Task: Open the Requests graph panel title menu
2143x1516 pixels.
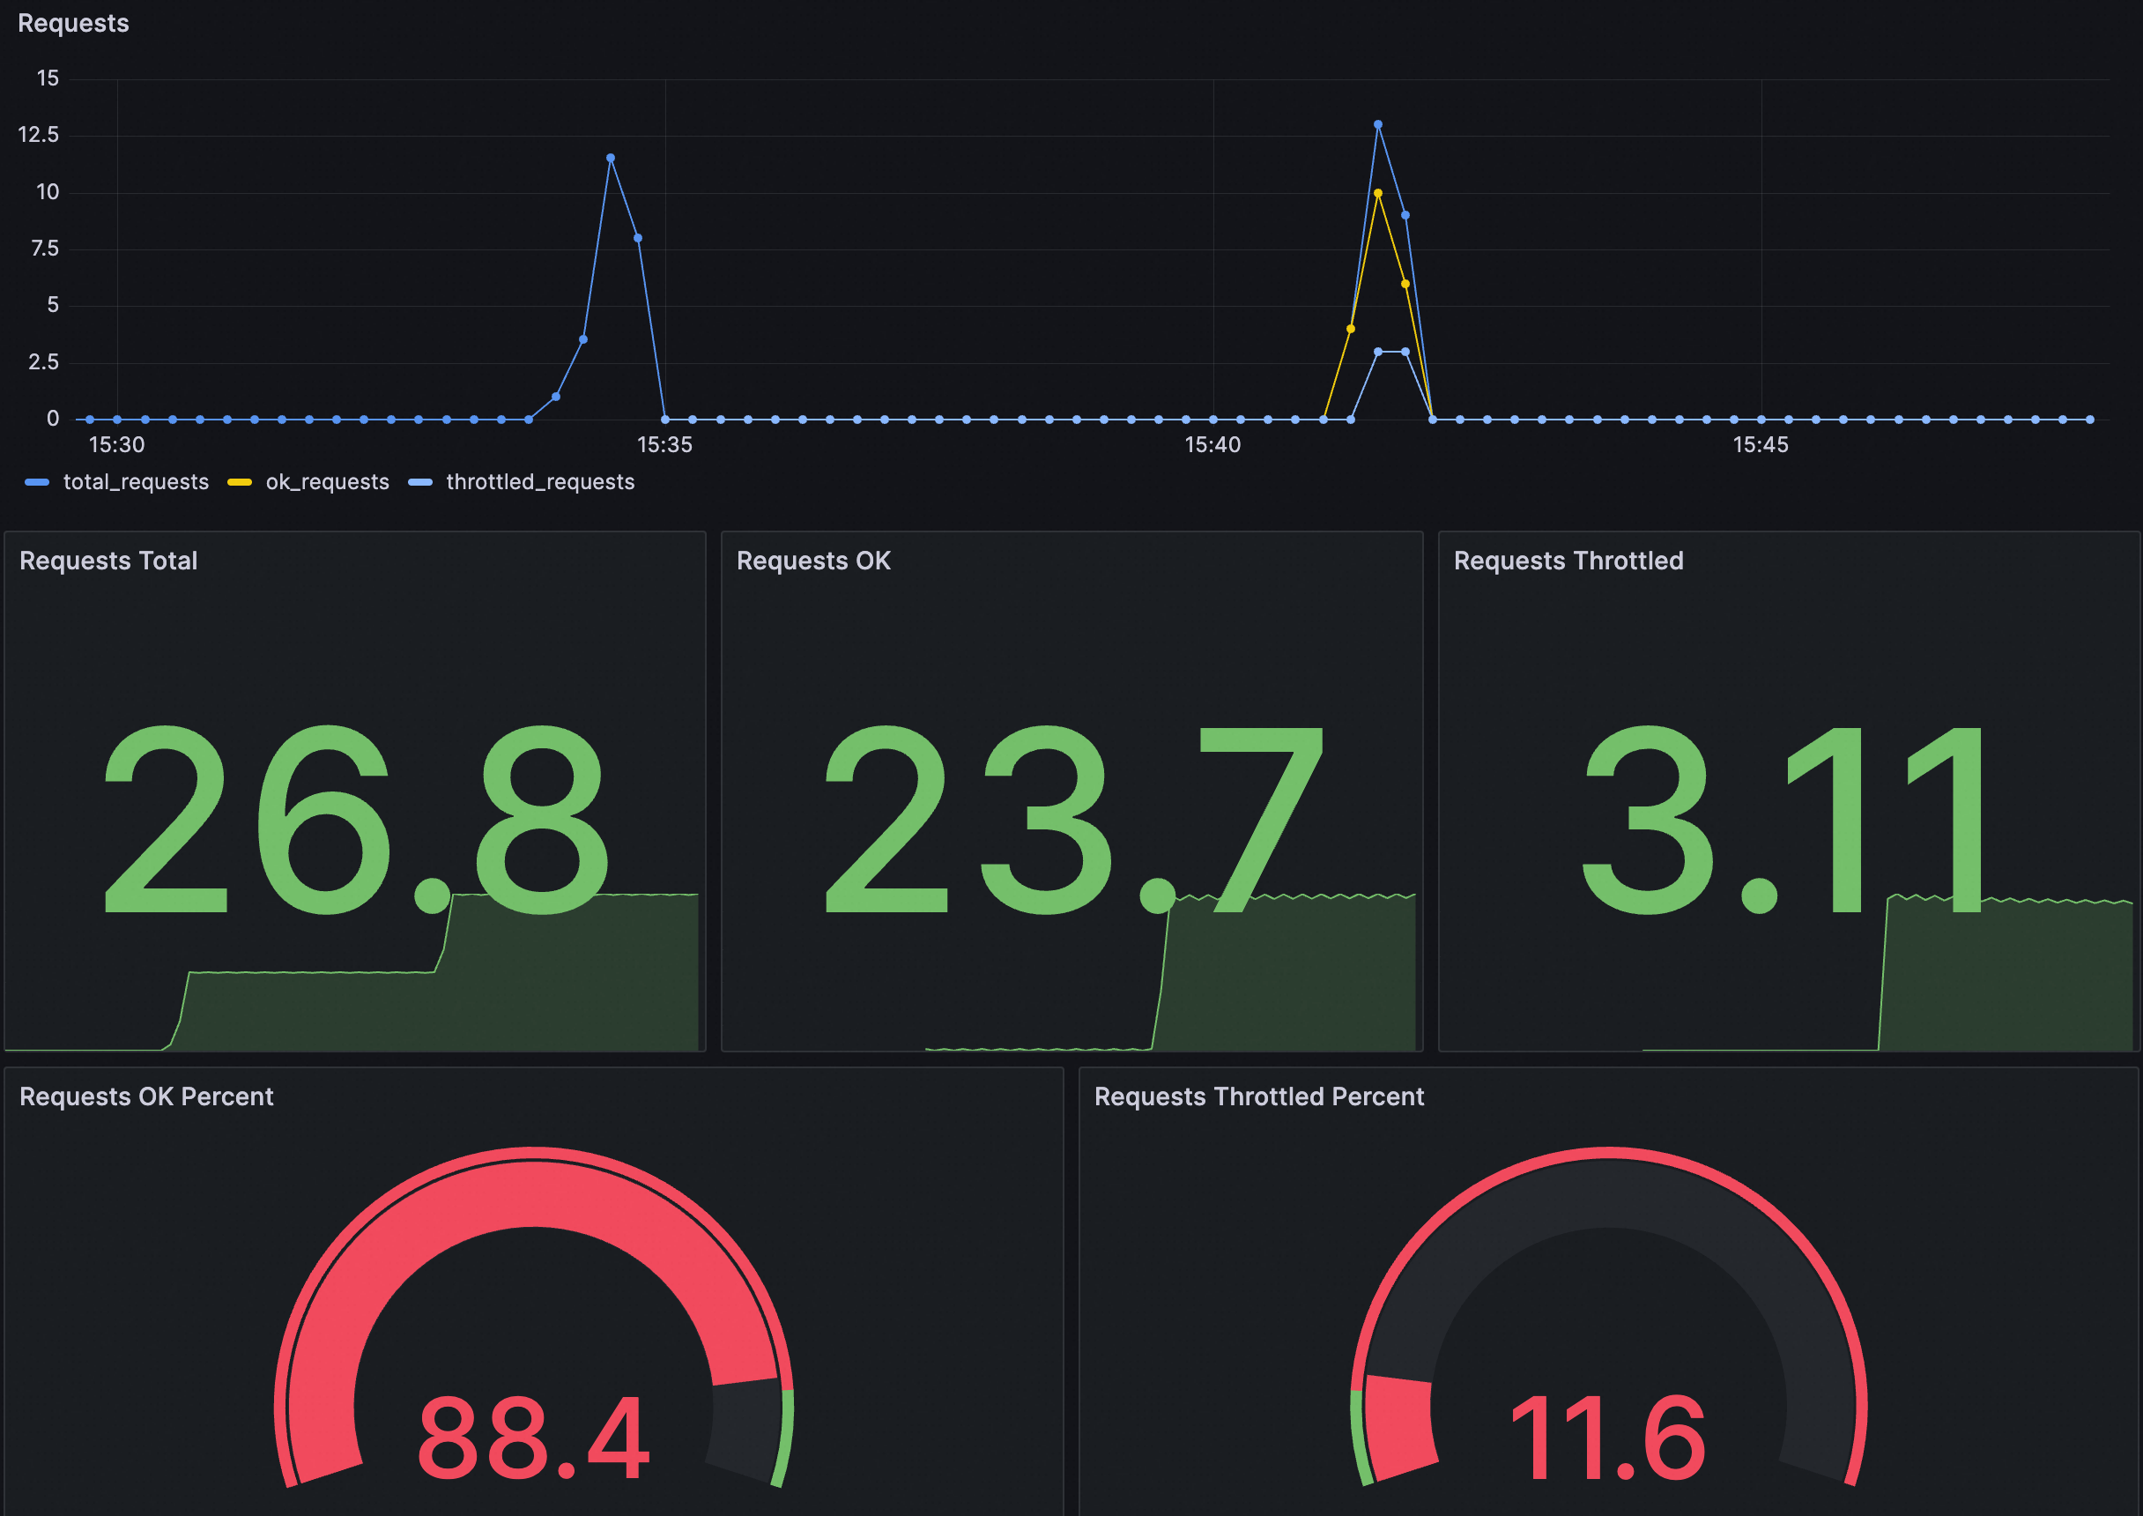Action: pos(73,23)
